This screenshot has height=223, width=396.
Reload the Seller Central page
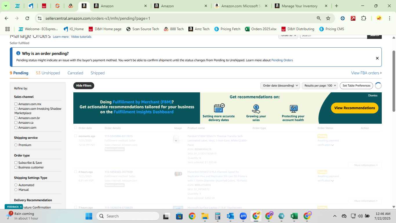27,18
